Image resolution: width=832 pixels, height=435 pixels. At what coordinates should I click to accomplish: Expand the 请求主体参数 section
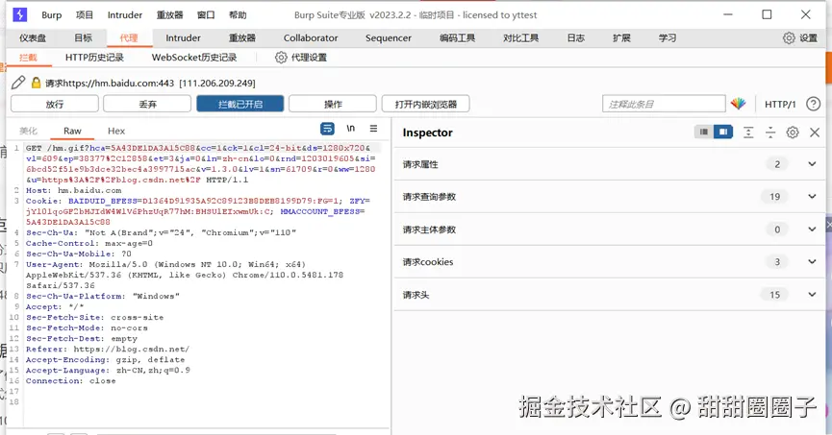click(x=610, y=230)
